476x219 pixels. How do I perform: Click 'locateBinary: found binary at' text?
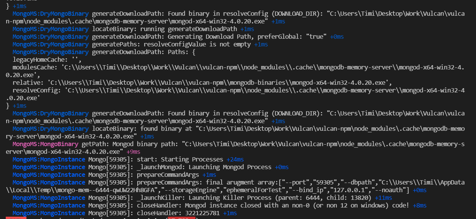point(142,129)
